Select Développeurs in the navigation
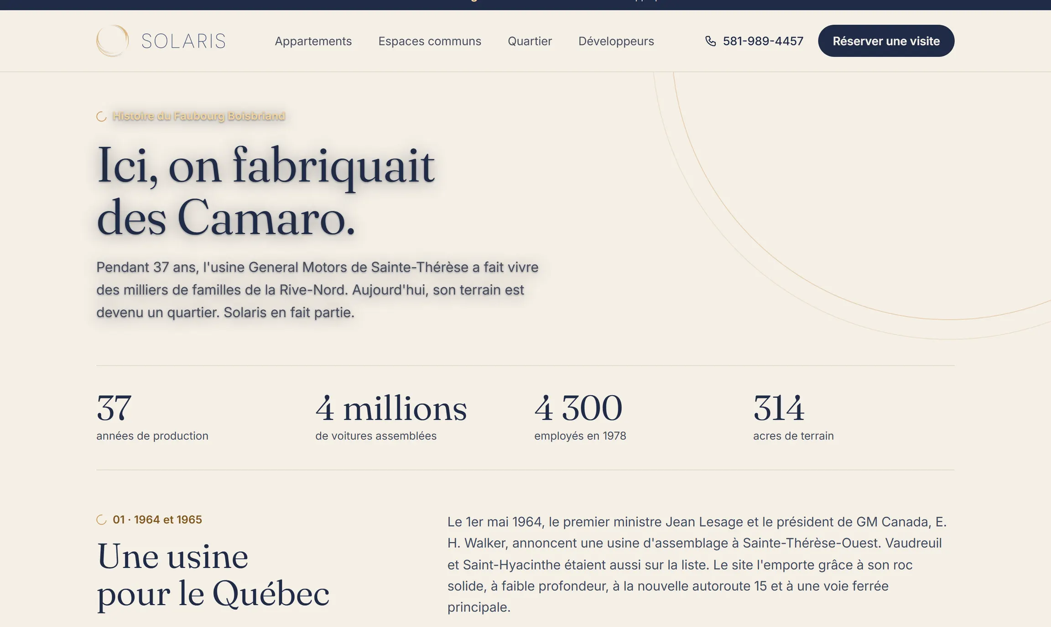The width and height of the screenshot is (1051, 627). pyautogui.click(x=616, y=41)
